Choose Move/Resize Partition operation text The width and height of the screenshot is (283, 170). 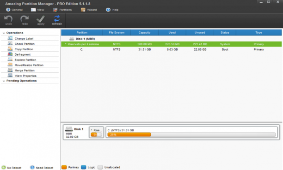[x=29, y=65]
